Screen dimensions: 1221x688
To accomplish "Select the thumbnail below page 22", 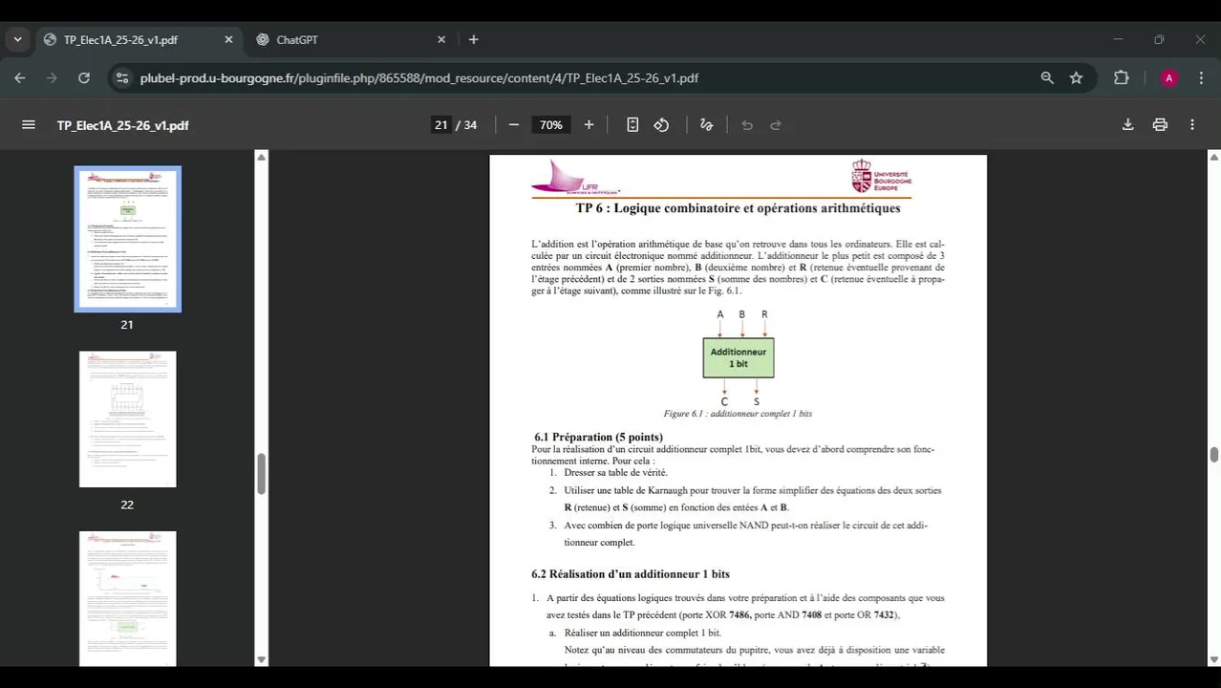I will tap(128, 598).
